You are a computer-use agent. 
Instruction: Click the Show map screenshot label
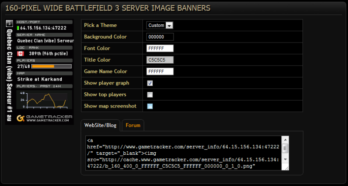pyautogui.click(x=110, y=106)
